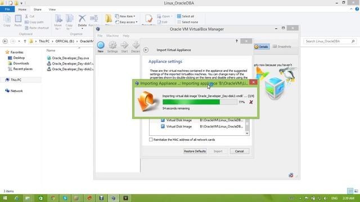Select Oracle_Developer_Day-disk2 file
360x202 pixels.
tap(70, 69)
